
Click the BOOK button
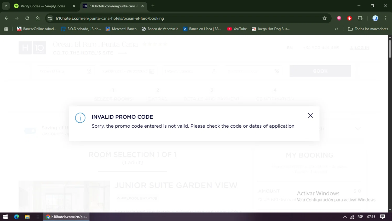click(x=320, y=71)
